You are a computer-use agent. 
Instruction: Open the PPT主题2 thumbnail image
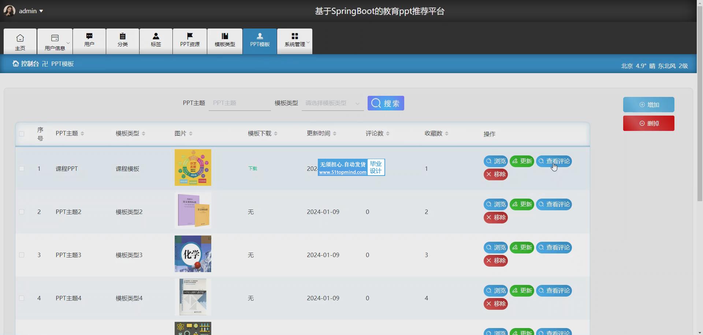click(x=193, y=211)
